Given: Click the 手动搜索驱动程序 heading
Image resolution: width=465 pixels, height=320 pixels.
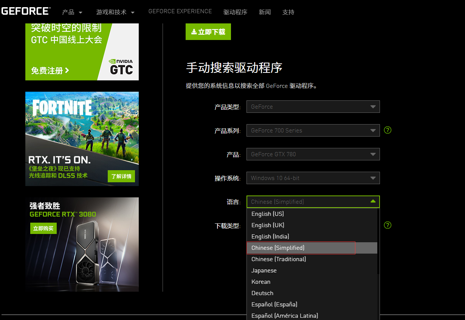Looking at the screenshot, I should [234, 68].
